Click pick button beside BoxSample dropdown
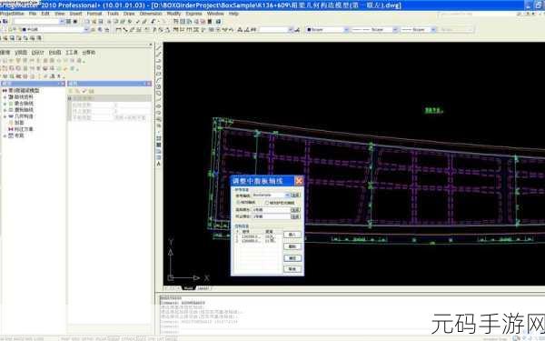 click(x=295, y=196)
